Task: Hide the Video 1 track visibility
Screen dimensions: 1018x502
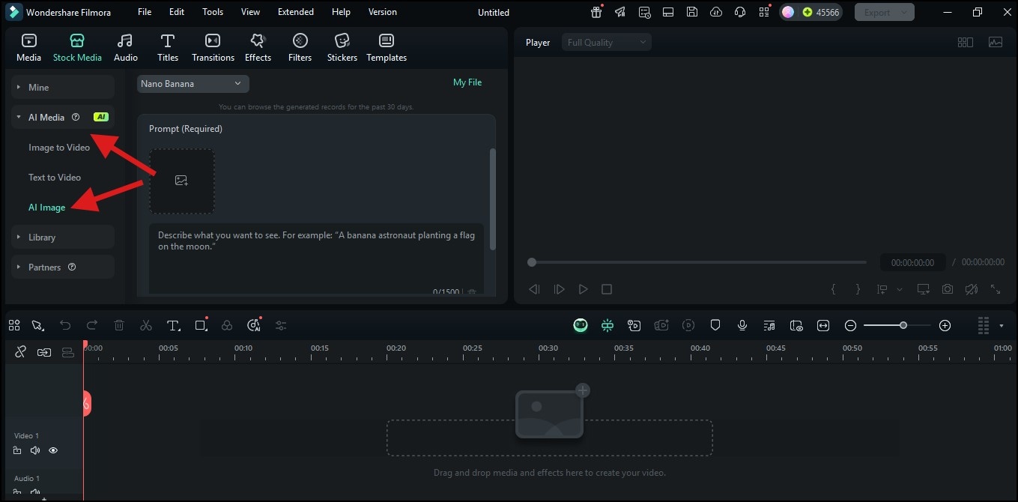Action: click(53, 450)
